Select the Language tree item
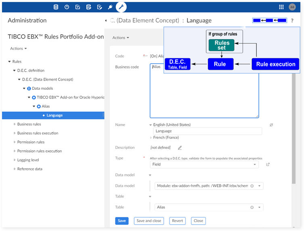Screen dimensions: 304x231 pos(53,115)
